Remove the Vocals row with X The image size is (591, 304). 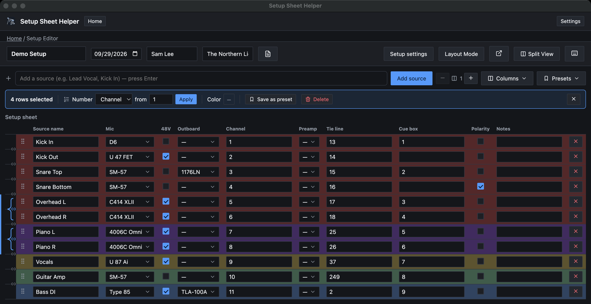tap(575, 262)
